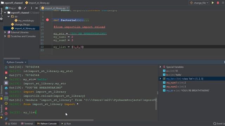225x126 pixels.
Task: Click the favorites star icon on left edge
Action: pyautogui.click(x=1, y=118)
